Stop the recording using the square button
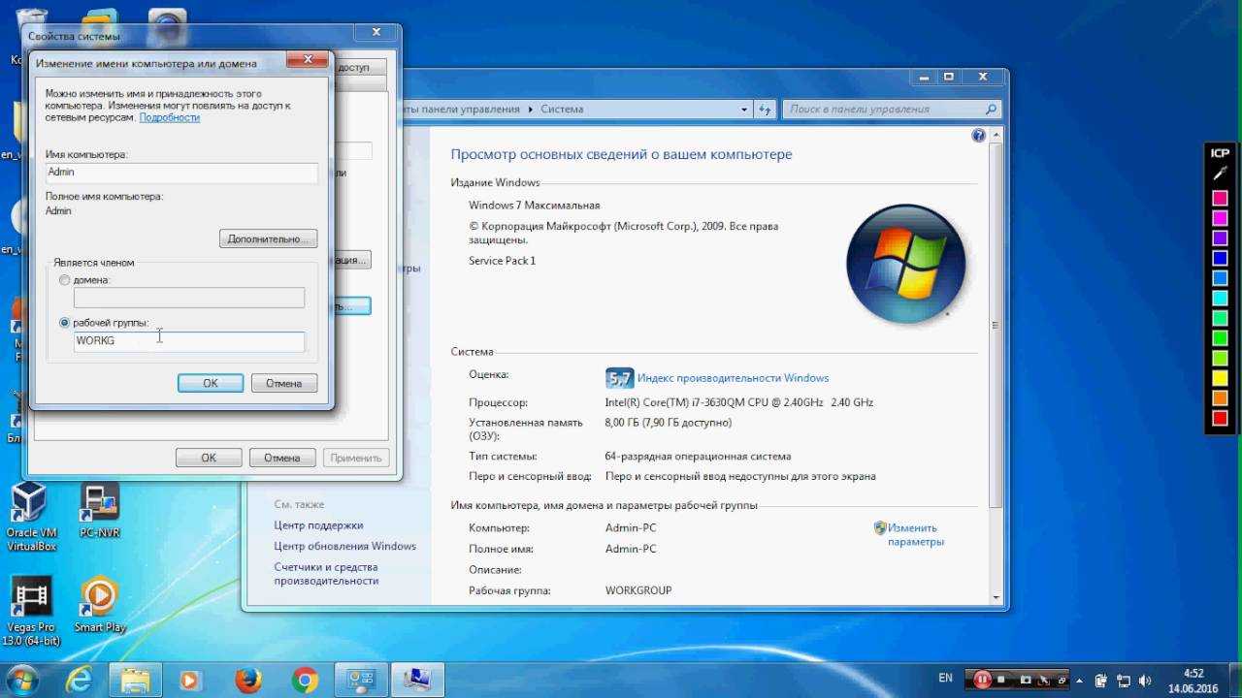Screen dimensions: 1242x698 point(1001,680)
